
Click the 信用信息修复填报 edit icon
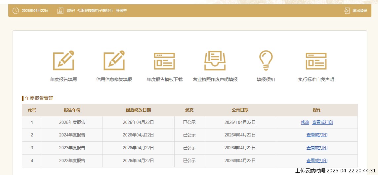(x=114, y=60)
